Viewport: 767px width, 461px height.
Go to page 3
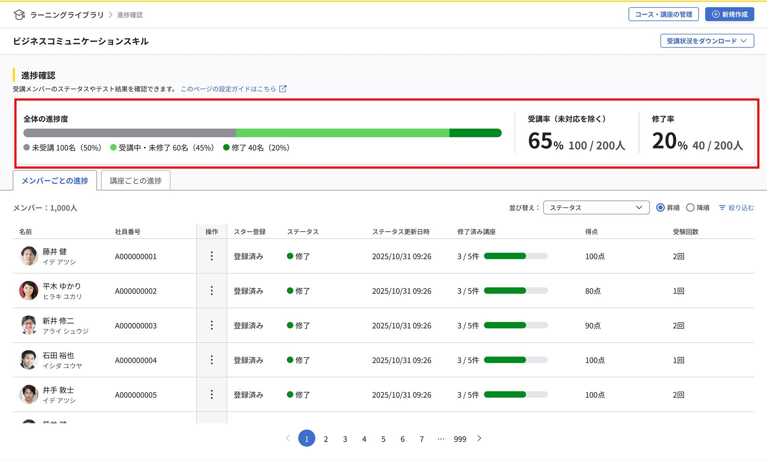click(345, 439)
